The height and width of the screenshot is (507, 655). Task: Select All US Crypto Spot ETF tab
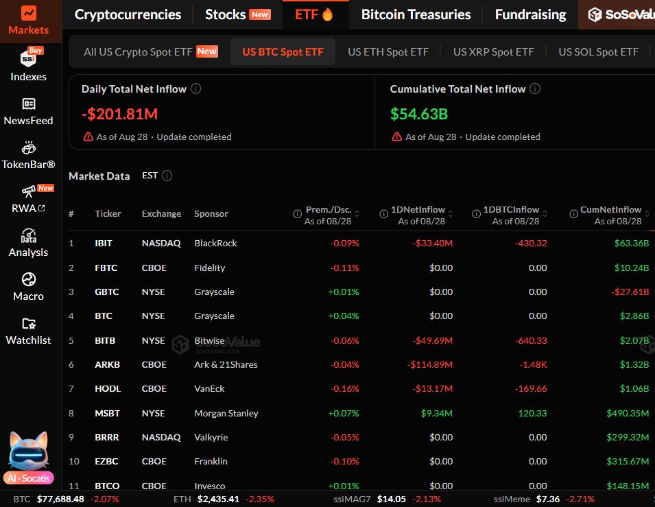[x=151, y=52]
